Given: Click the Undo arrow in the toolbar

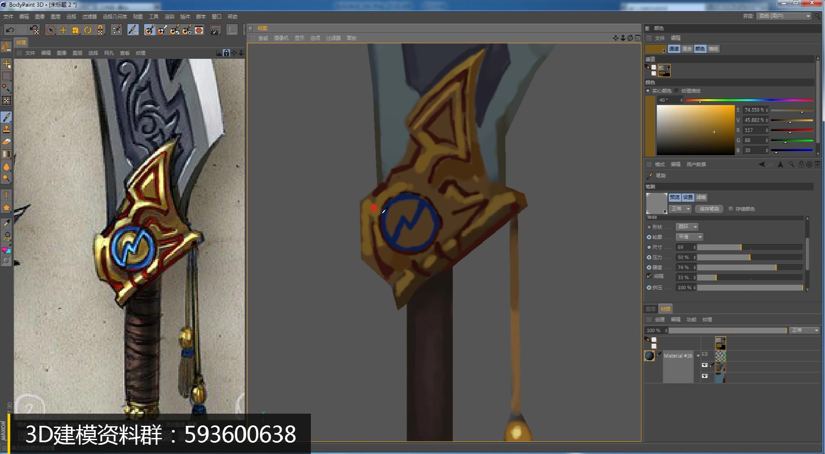Looking at the screenshot, I should (x=10, y=30).
